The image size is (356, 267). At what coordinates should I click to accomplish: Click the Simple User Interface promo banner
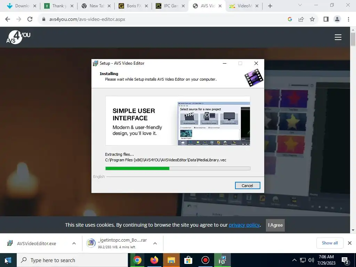click(178, 121)
